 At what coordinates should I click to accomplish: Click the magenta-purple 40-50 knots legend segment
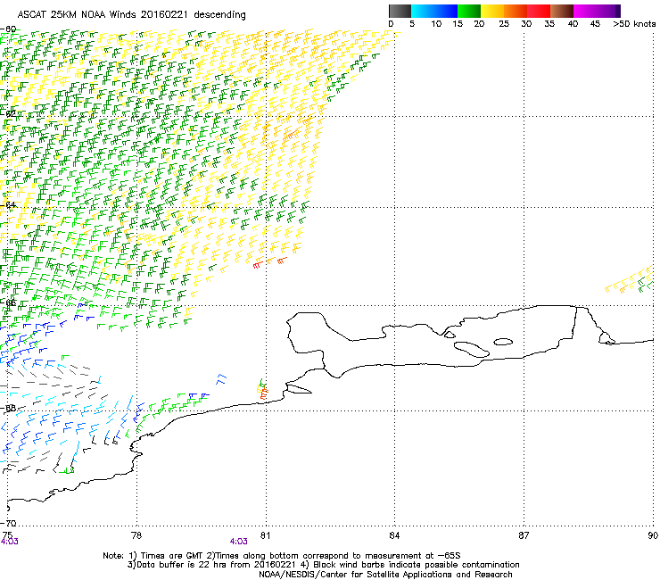597,11
